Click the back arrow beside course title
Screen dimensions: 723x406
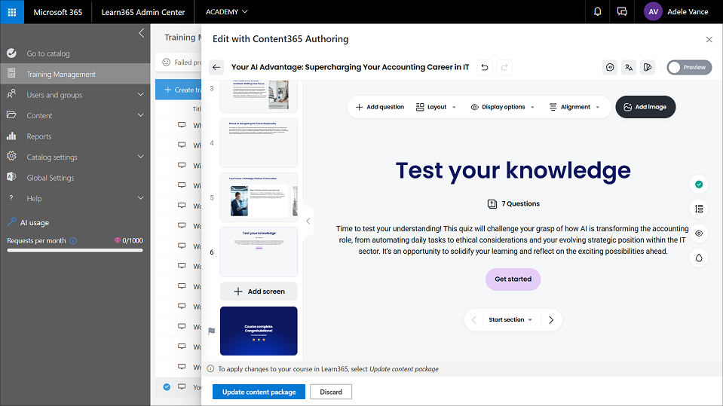click(x=216, y=67)
